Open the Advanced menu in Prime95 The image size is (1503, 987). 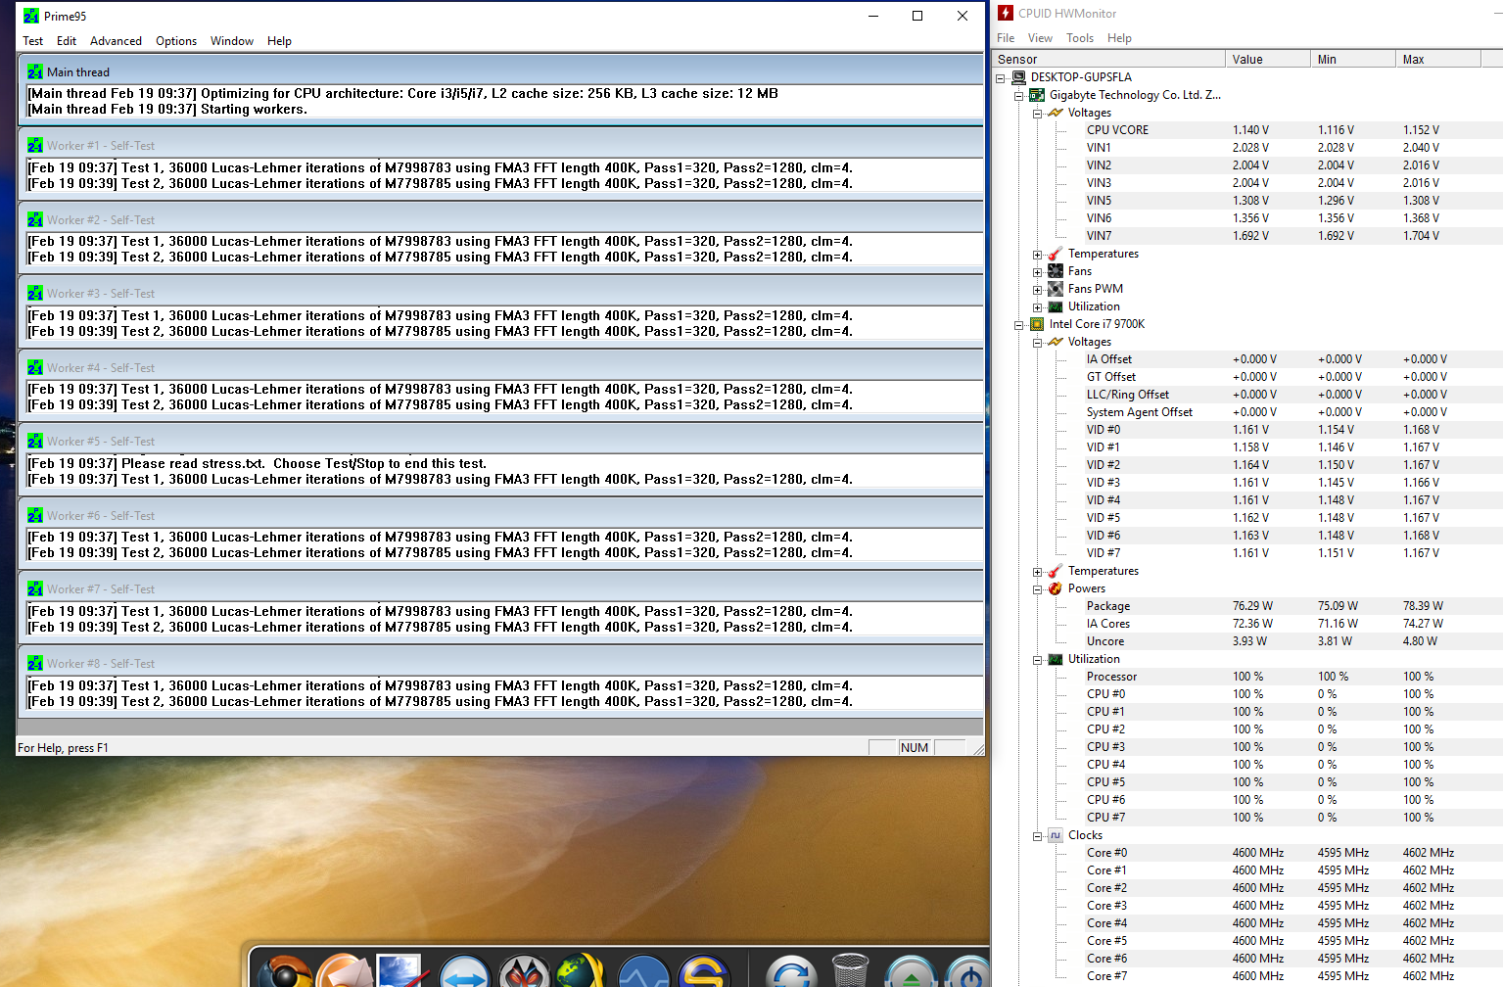pos(116,41)
